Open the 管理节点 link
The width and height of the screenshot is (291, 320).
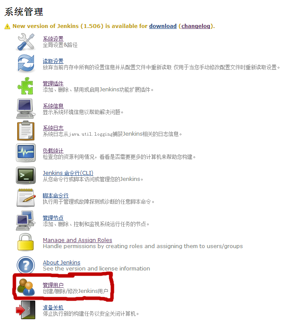(x=53, y=218)
